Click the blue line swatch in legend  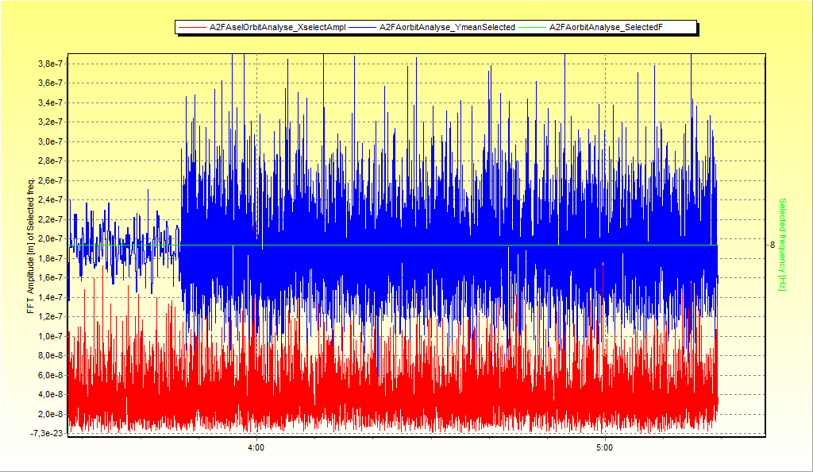tap(364, 28)
